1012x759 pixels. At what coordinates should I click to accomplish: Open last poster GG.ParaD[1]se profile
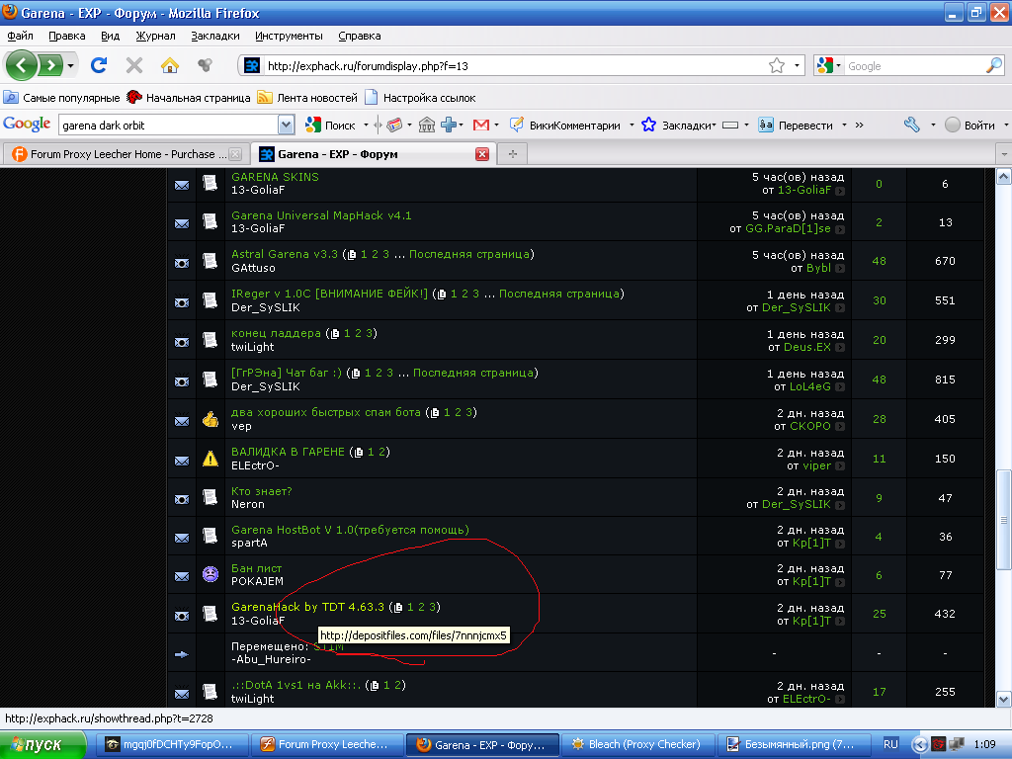click(788, 228)
